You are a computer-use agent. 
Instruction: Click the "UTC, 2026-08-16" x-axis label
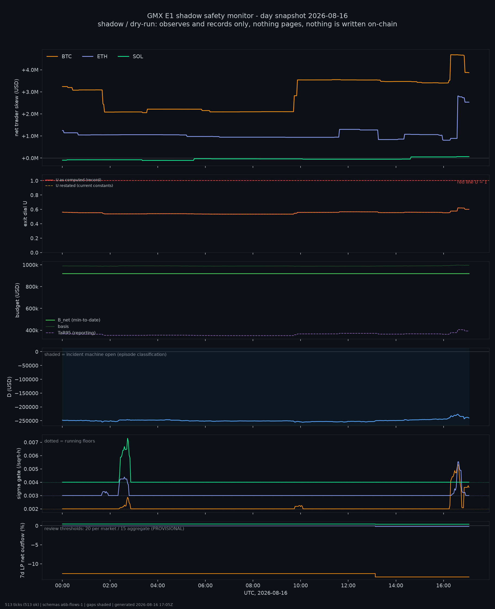click(x=265, y=593)
